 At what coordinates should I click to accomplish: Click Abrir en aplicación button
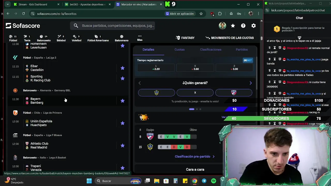click(x=180, y=14)
